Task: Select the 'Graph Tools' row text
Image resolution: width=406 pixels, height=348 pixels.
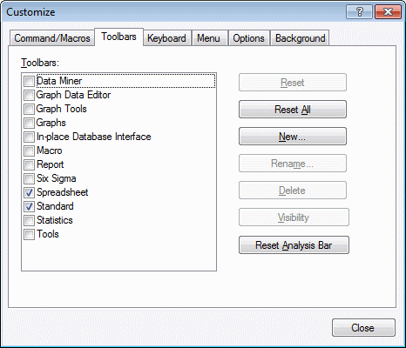Action: point(61,109)
